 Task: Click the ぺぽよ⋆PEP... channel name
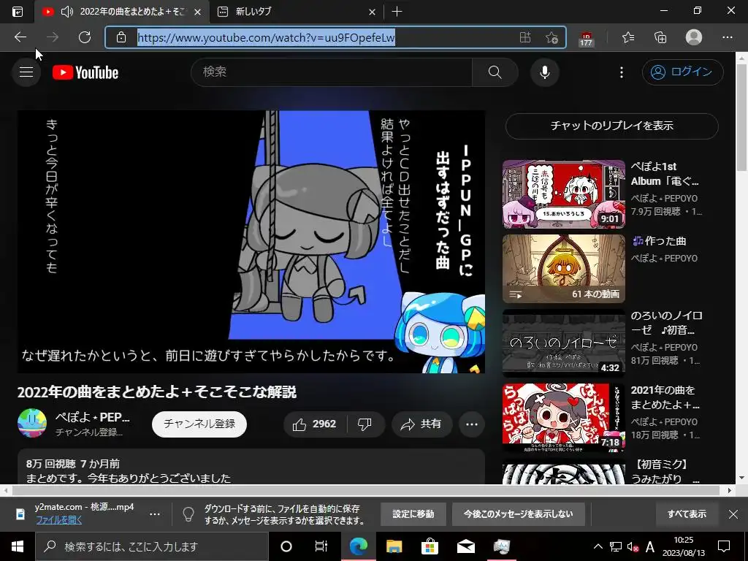point(92,417)
